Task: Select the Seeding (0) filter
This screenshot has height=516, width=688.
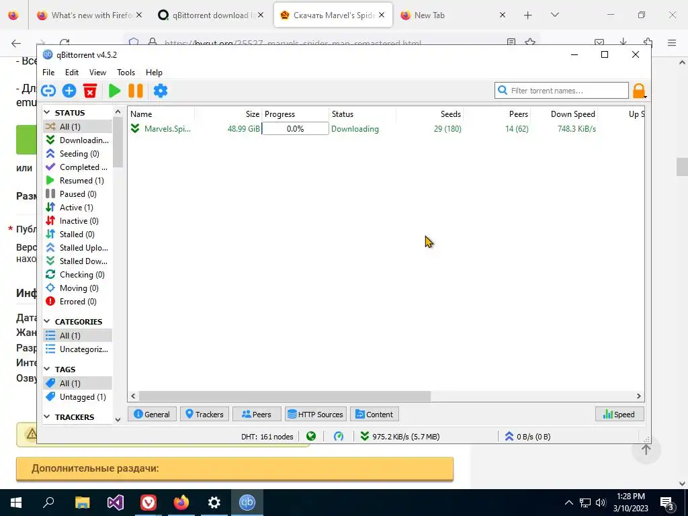Action: click(x=78, y=154)
